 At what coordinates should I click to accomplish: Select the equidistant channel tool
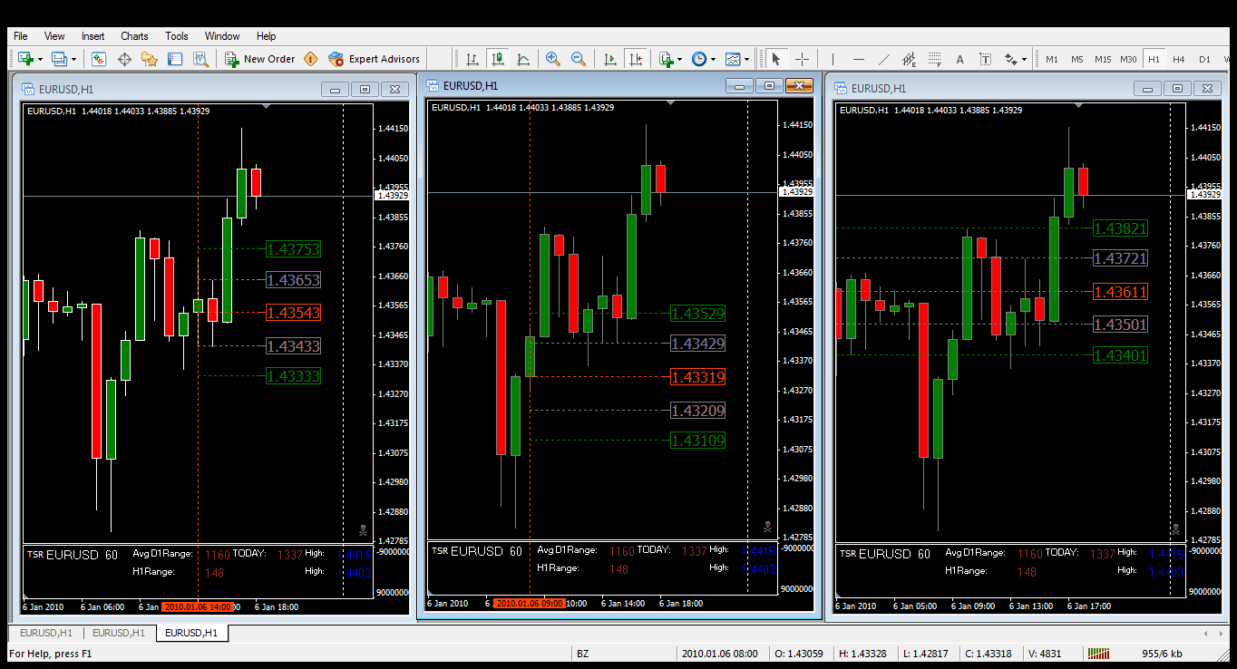pyautogui.click(x=909, y=59)
